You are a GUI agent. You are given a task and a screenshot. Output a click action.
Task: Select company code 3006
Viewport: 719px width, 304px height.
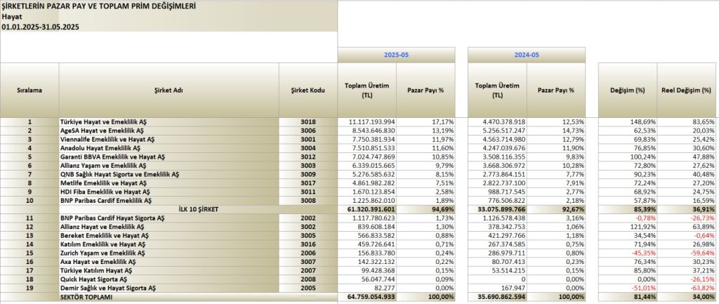(x=308, y=131)
